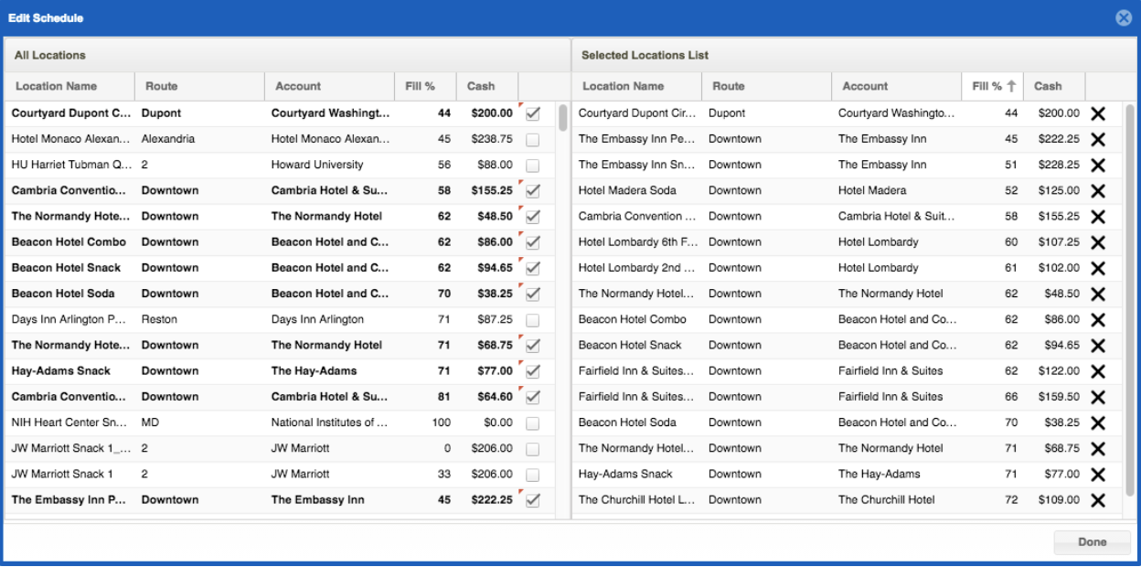Uncheck The Embassy Inn checkbox in All Locations
The width and height of the screenshot is (1141, 567).
point(533,499)
